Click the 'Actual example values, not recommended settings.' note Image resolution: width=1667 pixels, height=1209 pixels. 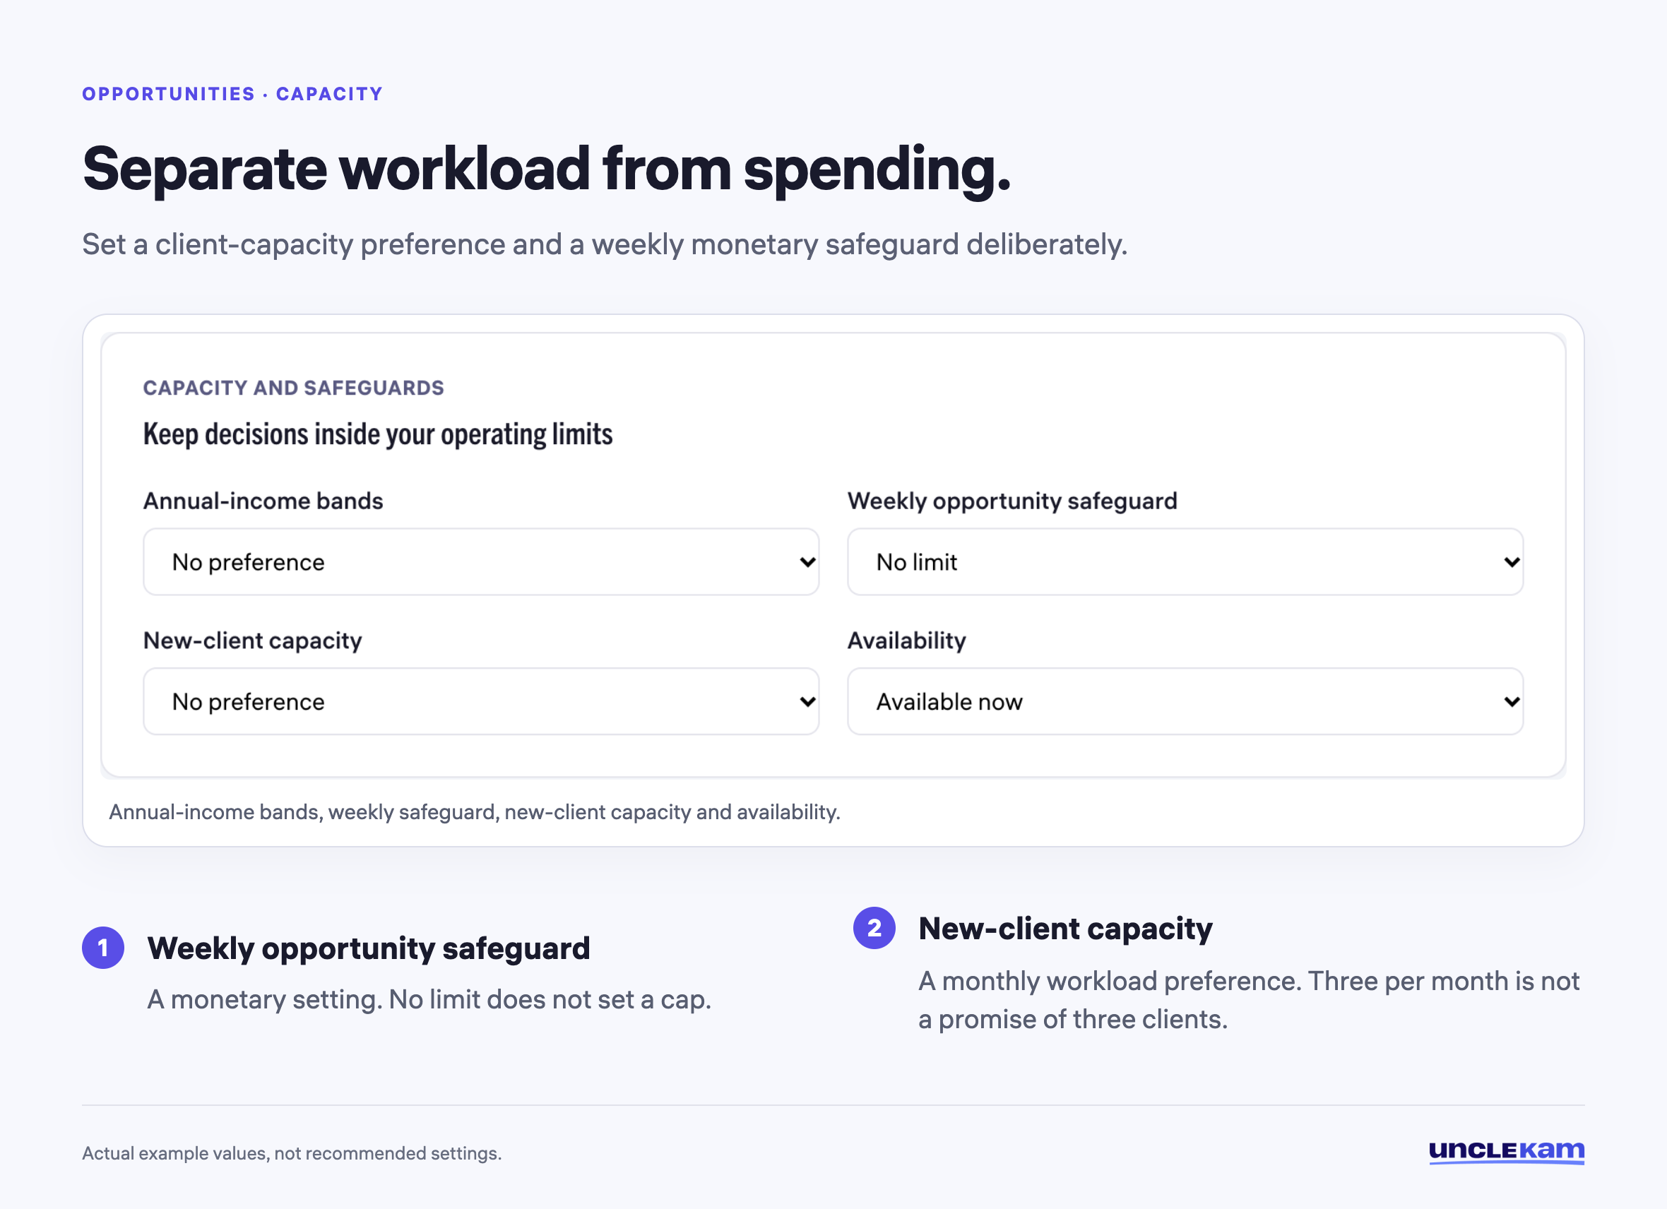coord(292,1153)
